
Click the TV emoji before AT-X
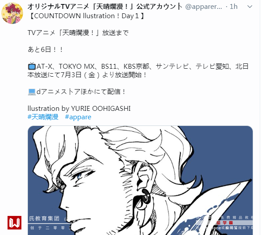click(32, 66)
